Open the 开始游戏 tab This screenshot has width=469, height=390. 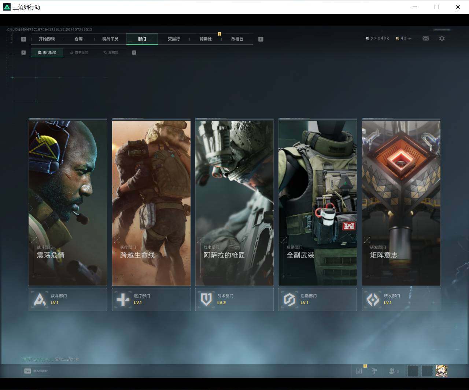[47, 39]
